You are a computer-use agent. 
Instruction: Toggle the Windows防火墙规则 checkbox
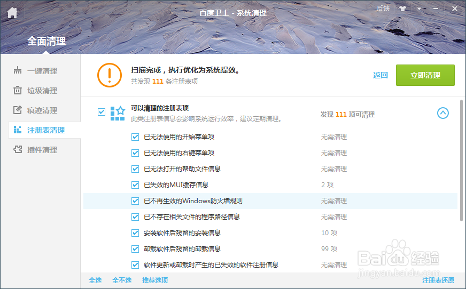[135, 201]
